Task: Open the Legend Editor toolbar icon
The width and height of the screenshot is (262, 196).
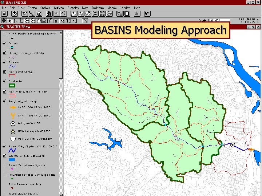Action: [32, 13]
